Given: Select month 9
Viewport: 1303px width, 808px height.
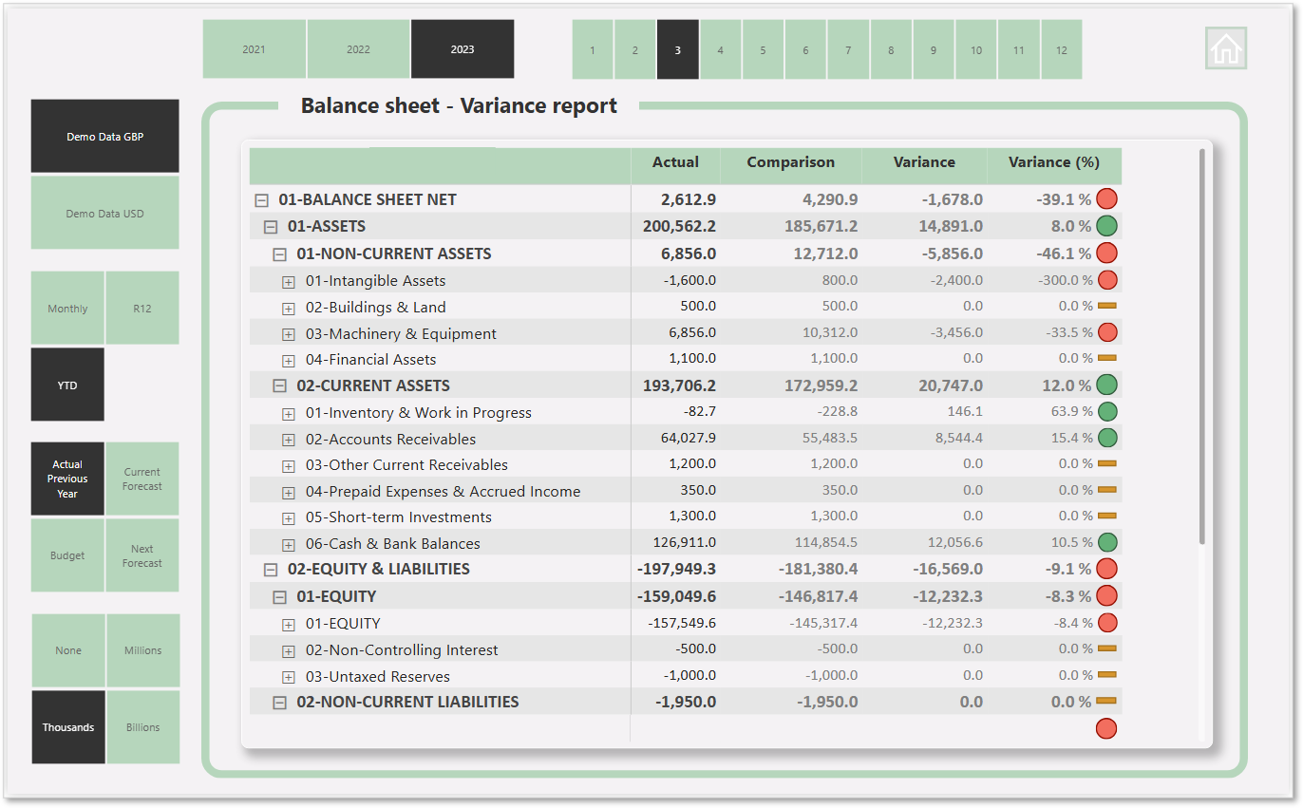Looking at the screenshot, I should pos(934,49).
